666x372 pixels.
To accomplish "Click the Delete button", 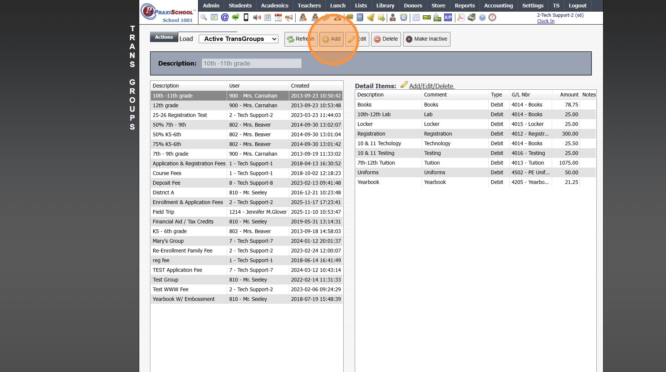I will pos(386,39).
